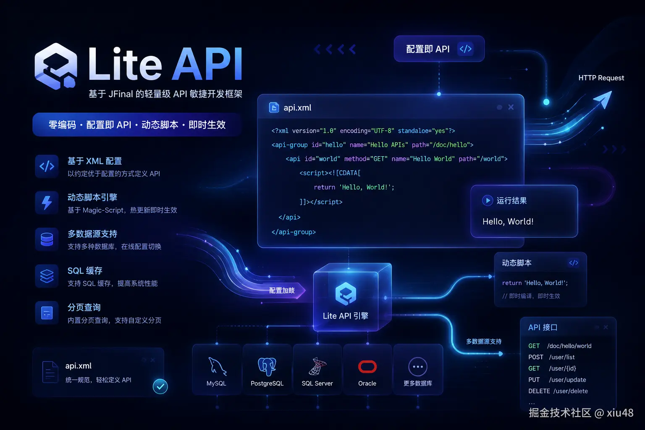Viewport: 645px width, 430px height.
Task: Click the SQL 缓存 heading
Action: click(x=85, y=271)
